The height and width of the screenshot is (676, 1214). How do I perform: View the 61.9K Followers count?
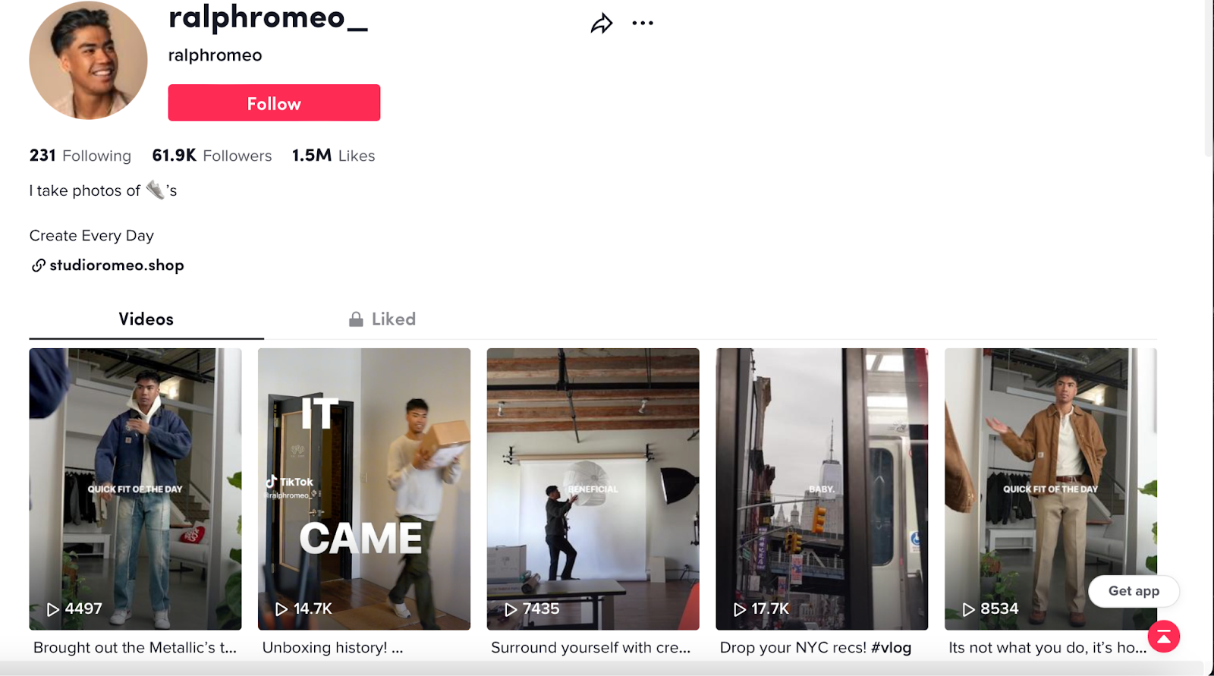click(212, 156)
